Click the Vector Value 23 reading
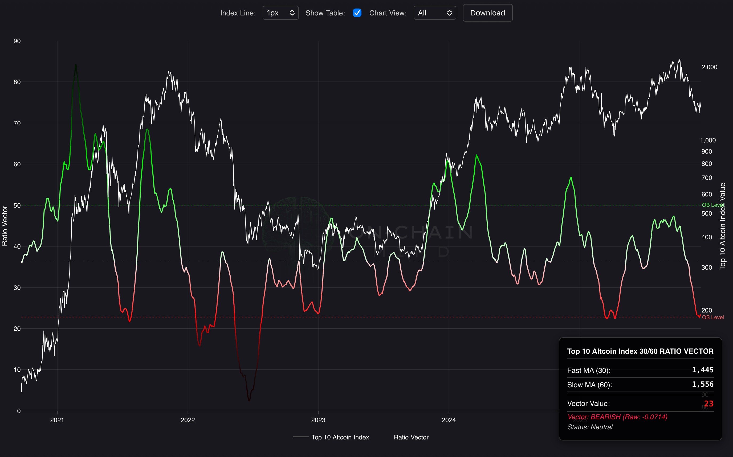The height and width of the screenshot is (457, 733). (708, 404)
